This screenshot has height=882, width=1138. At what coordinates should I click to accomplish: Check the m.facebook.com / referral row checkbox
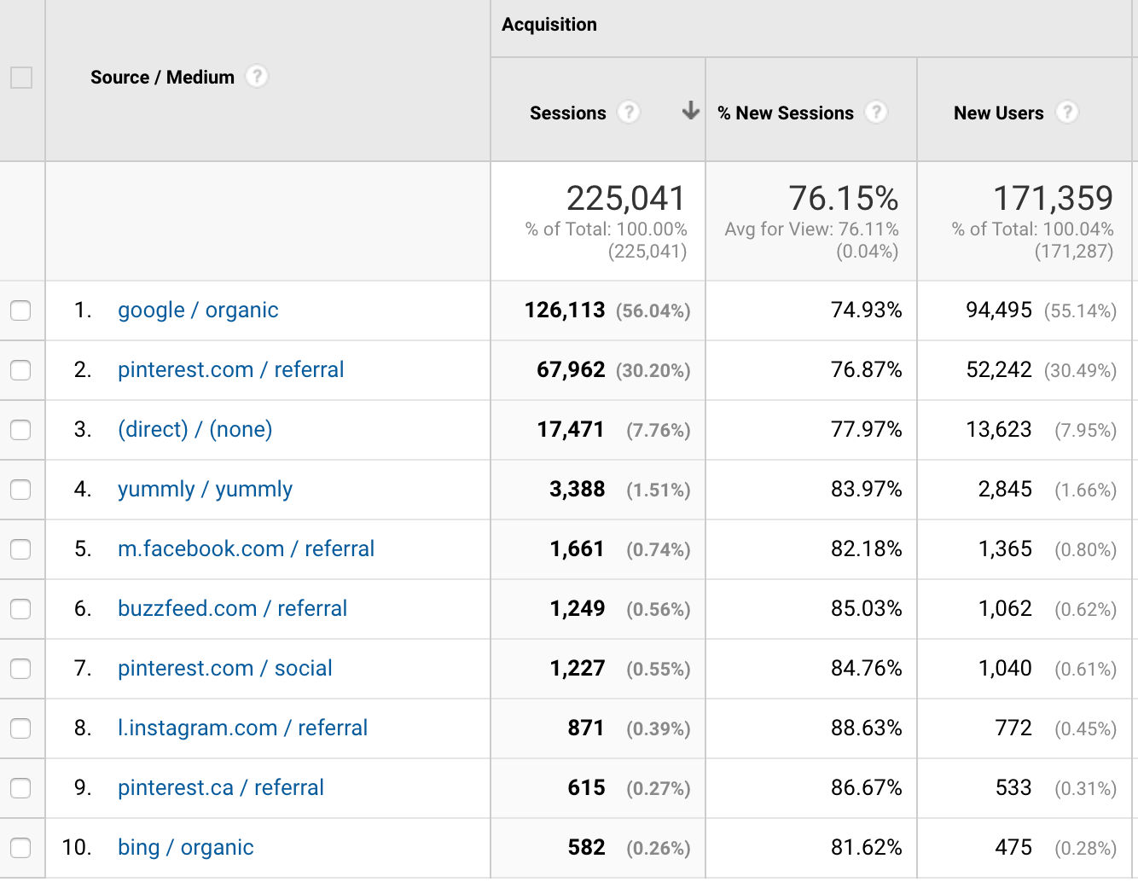20,549
